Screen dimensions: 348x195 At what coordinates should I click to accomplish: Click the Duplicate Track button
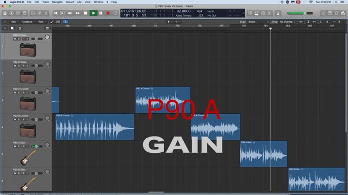coord(12,28)
